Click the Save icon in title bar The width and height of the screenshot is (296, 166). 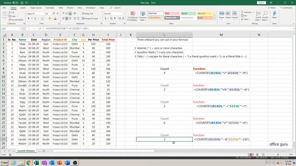[x=22, y=3]
